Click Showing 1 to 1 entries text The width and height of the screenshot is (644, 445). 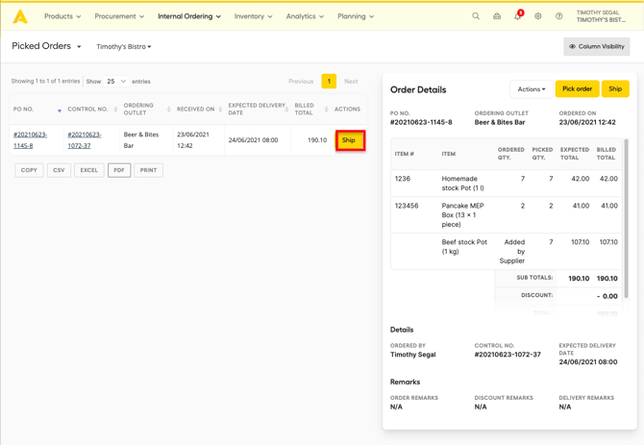coord(45,82)
